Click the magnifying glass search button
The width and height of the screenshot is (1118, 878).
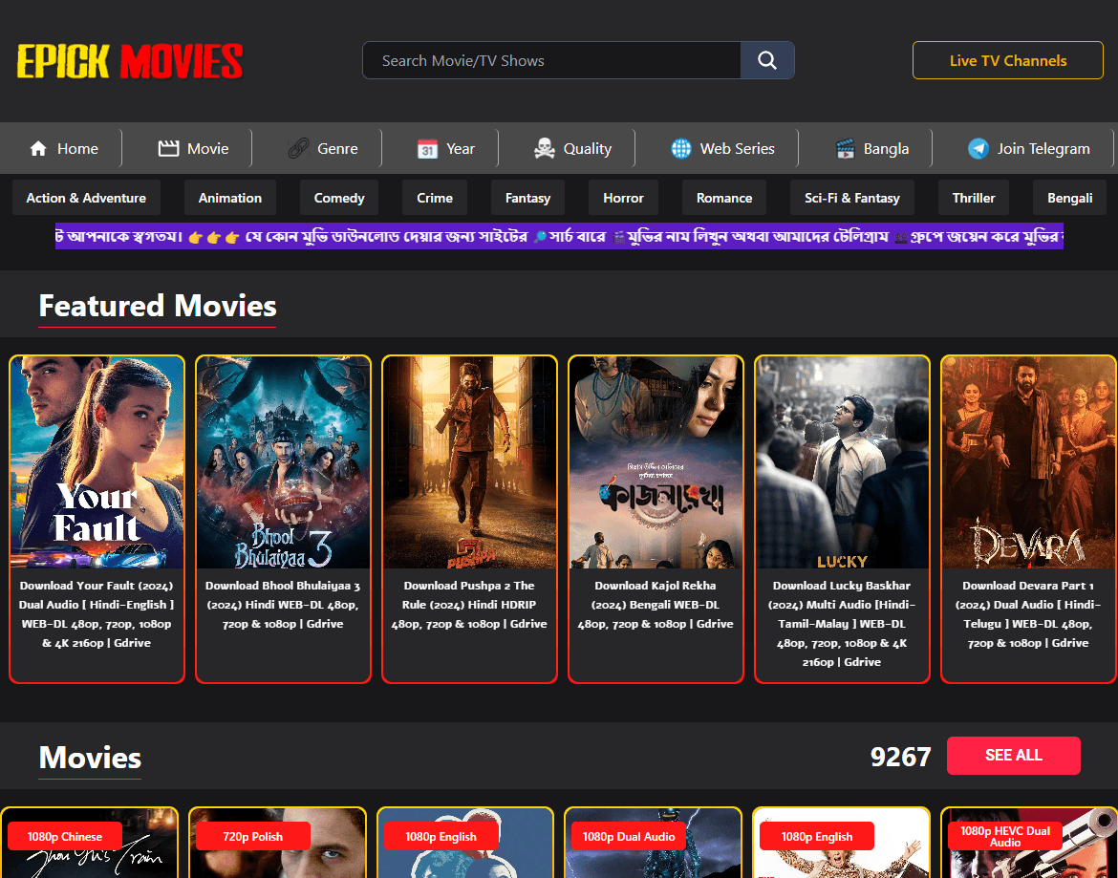click(767, 60)
